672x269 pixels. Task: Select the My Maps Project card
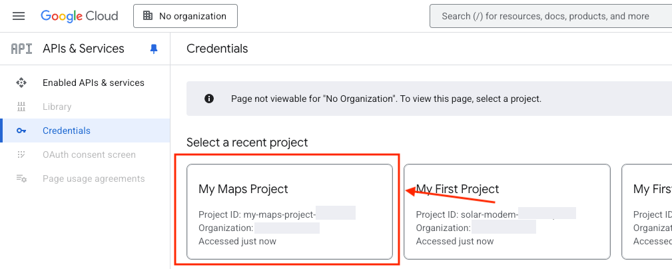pos(289,211)
